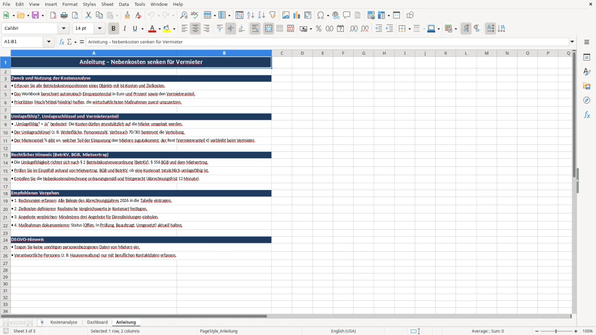Run the Spelling check
Screen dimensions: 596x335
195,15
